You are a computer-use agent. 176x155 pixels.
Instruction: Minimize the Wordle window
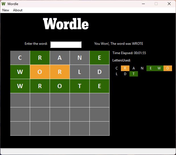tap(143, 4)
